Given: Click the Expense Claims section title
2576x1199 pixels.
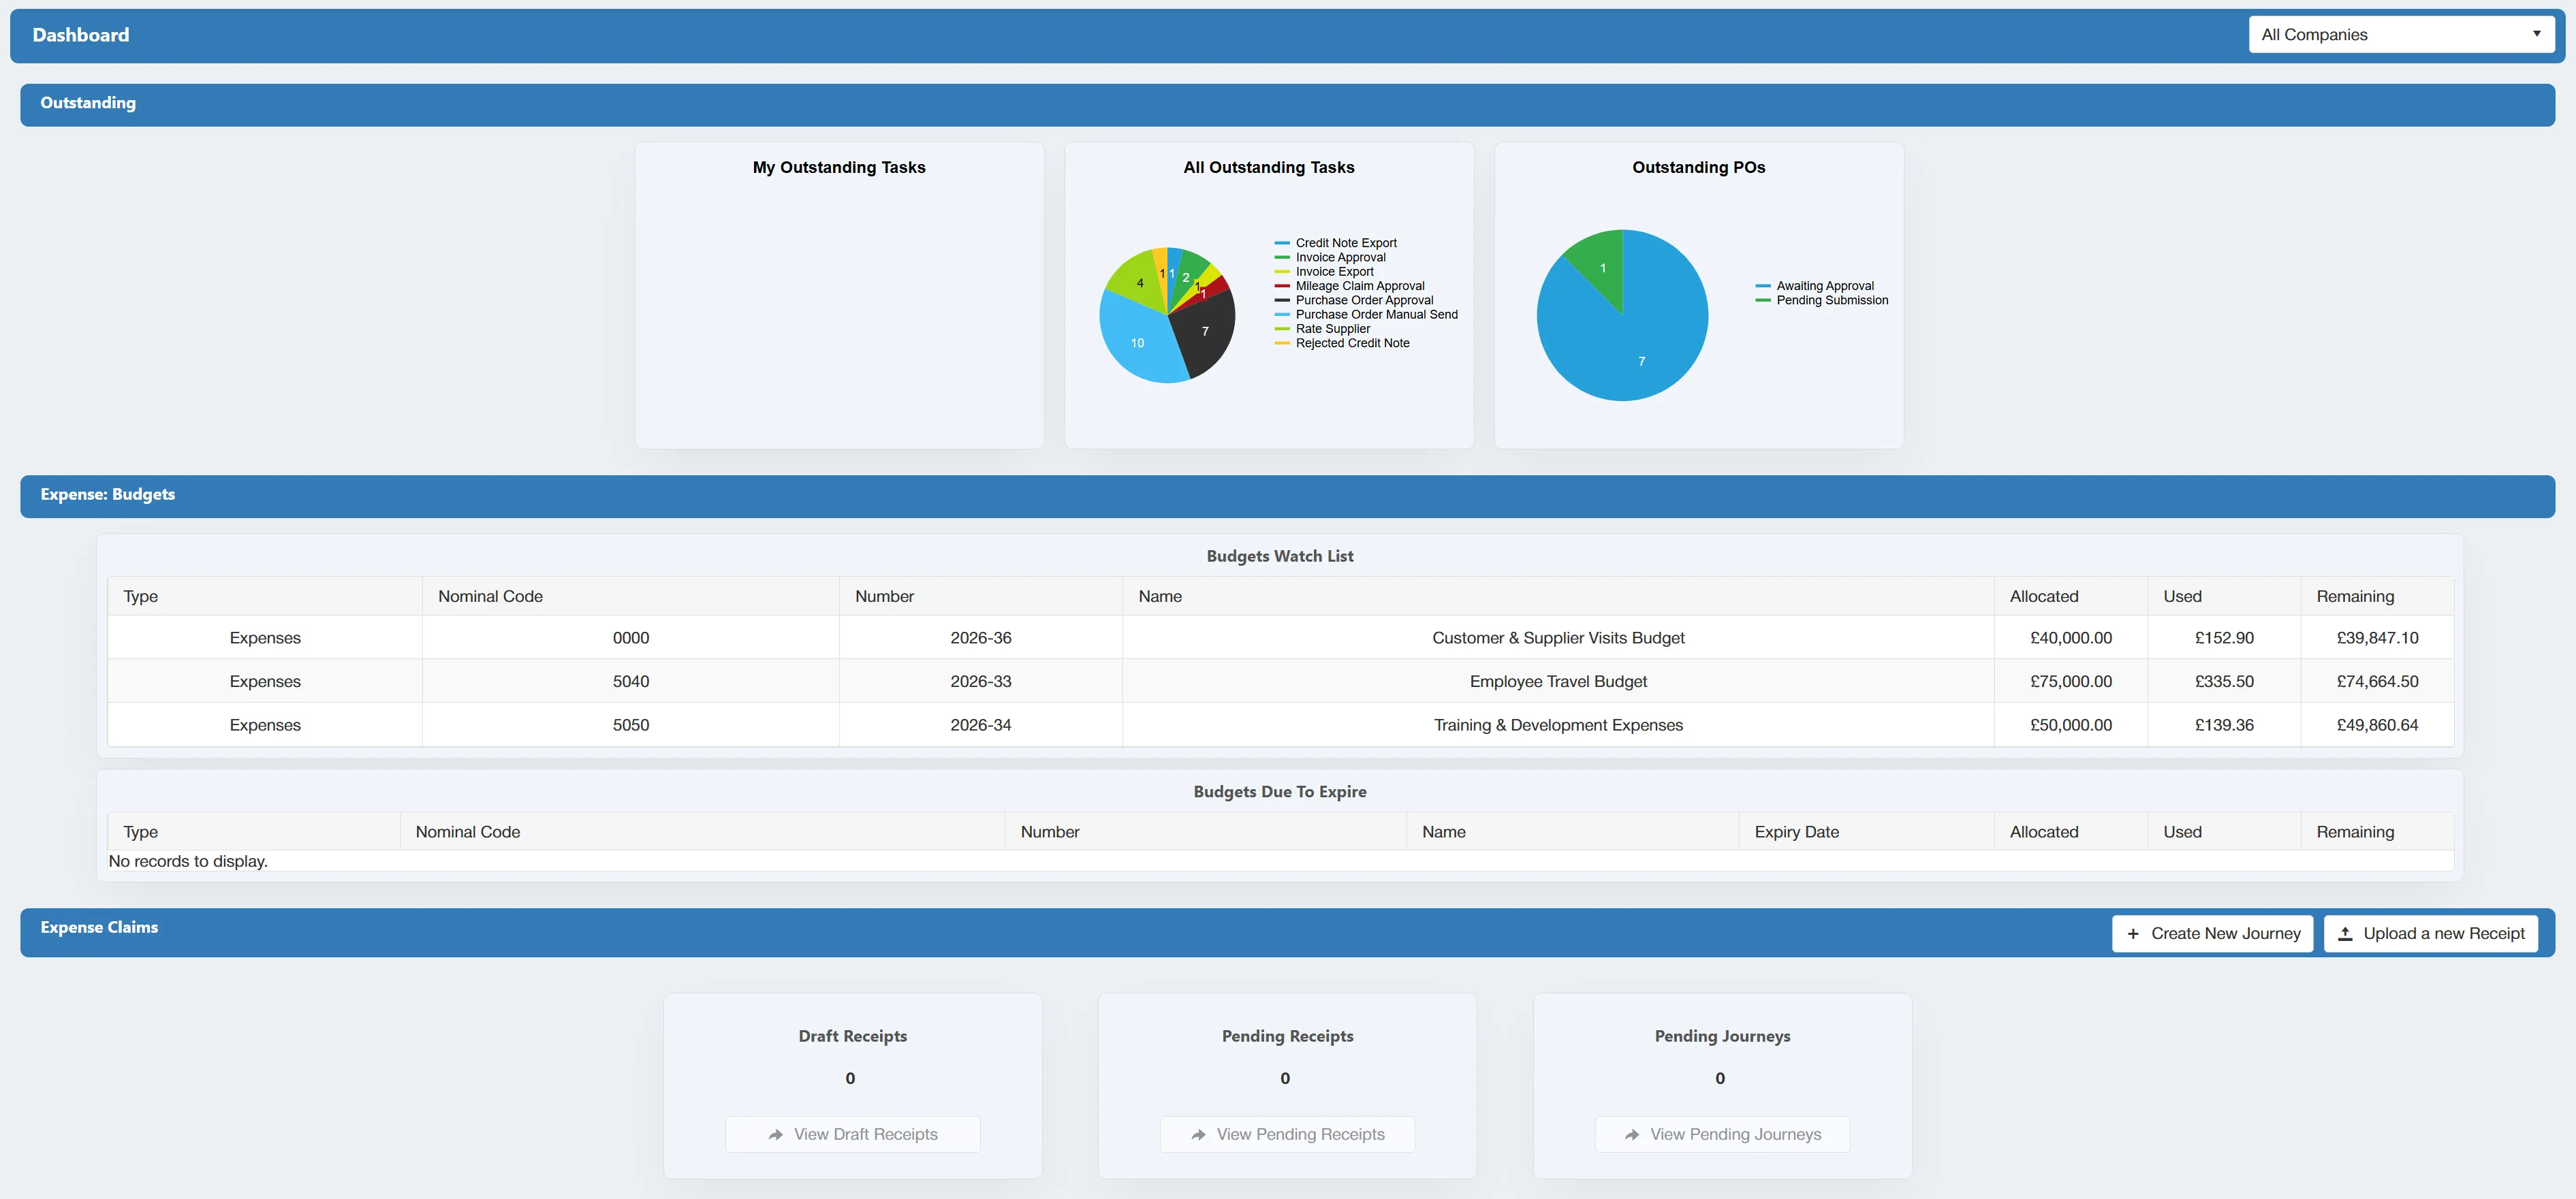Looking at the screenshot, I should tap(99, 927).
